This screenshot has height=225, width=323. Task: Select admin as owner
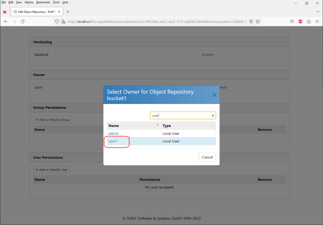tap(113, 134)
